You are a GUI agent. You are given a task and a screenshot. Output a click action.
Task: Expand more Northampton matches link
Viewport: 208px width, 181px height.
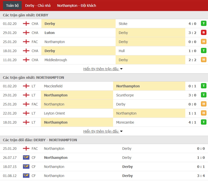click(x=103, y=131)
